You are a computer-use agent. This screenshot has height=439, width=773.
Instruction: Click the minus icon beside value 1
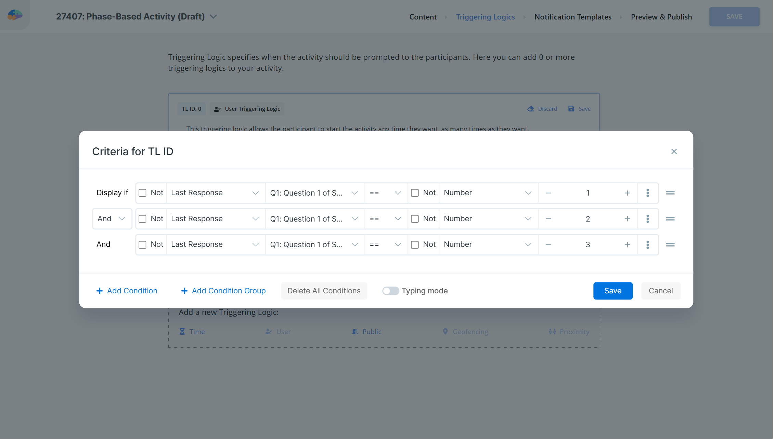pyautogui.click(x=548, y=193)
